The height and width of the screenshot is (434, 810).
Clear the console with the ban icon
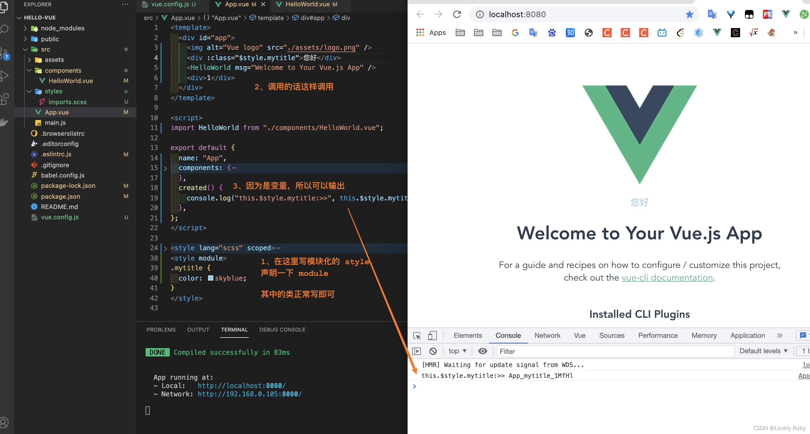point(433,351)
